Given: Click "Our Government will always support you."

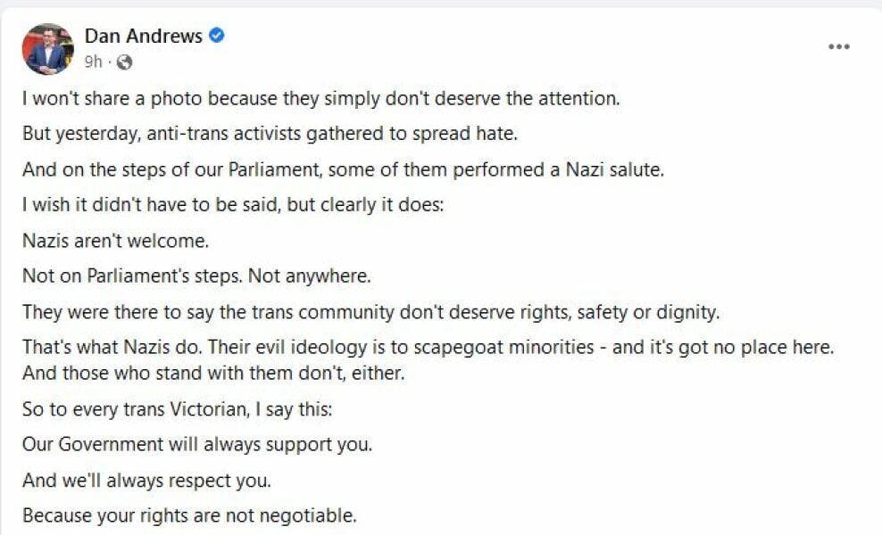Looking at the screenshot, I should 197,443.
